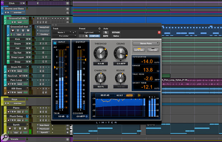Open the Stereo Pairs channel link dropdown
Image resolution: width=222 pixels, height=142 pixels.
tap(146, 44)
